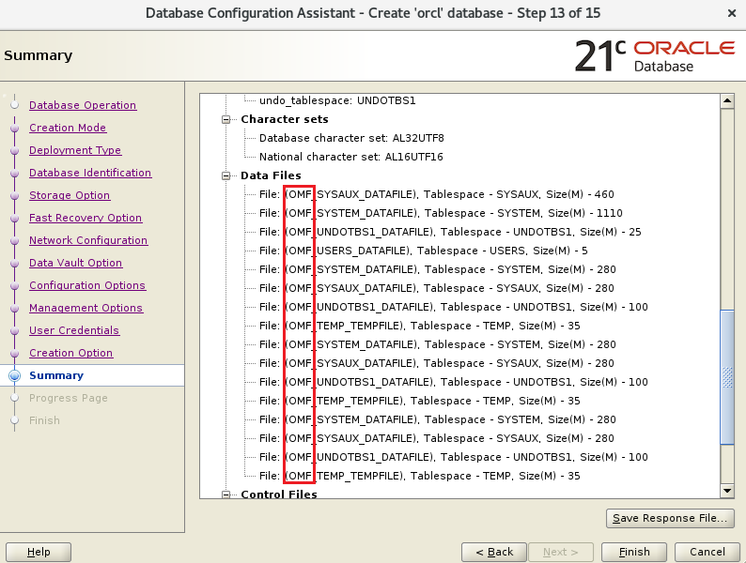Click the scrollbar down arrow

tap(727, 491)
